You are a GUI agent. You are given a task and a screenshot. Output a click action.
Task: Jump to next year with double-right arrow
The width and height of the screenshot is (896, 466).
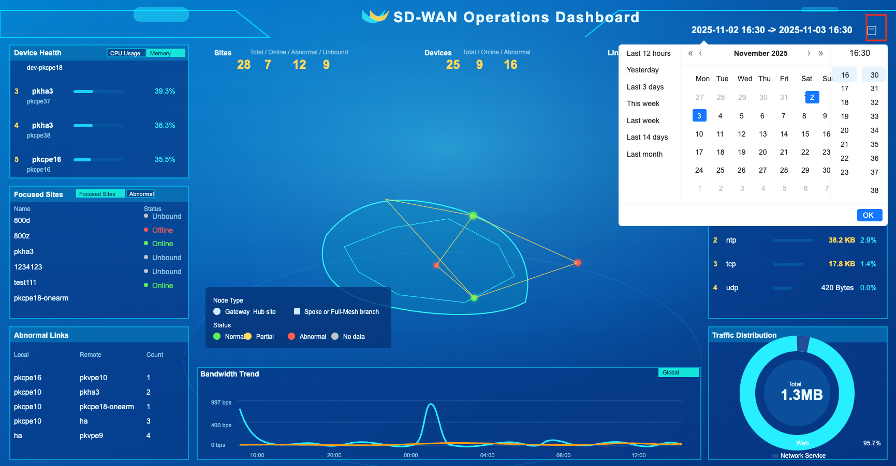(820, 53)
